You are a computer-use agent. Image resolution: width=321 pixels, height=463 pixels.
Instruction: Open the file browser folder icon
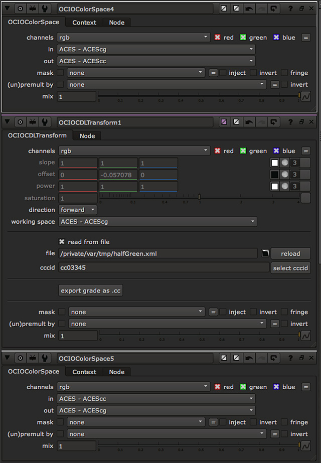[x=265, y=253]
